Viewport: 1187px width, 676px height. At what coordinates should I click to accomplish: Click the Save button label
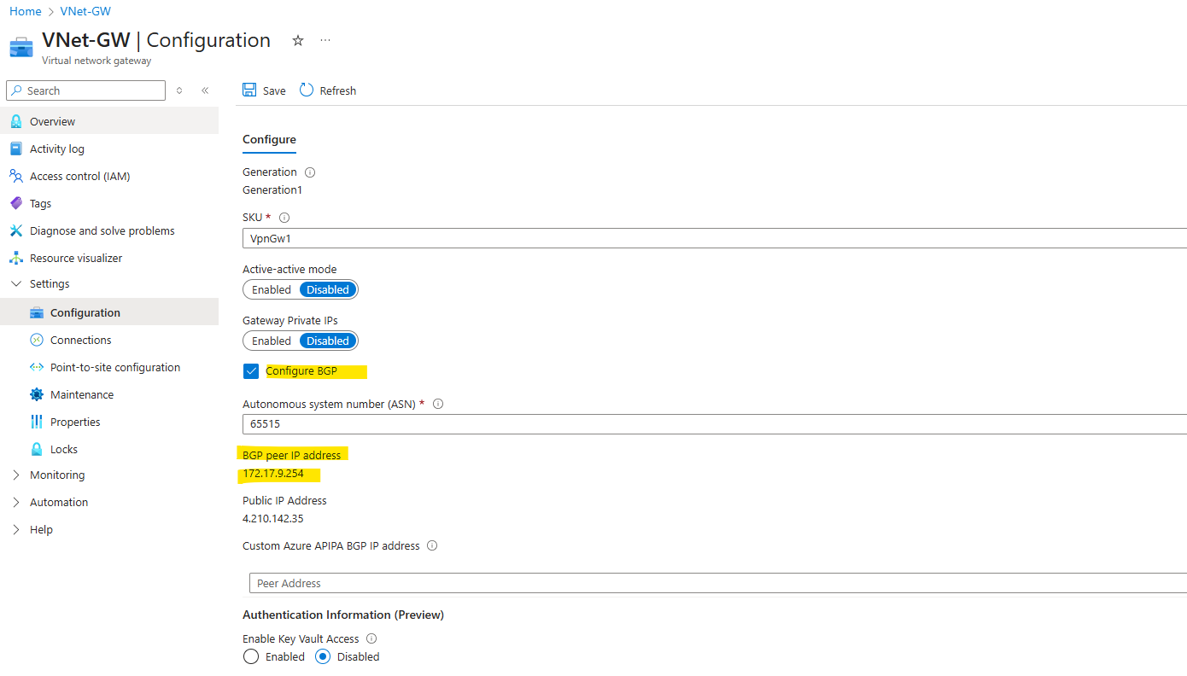pos(274,90)
